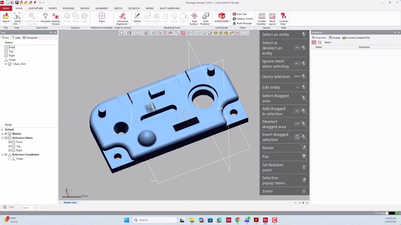Click the flood selection bucket icon

pyautogui.click(x=215, y=33)
